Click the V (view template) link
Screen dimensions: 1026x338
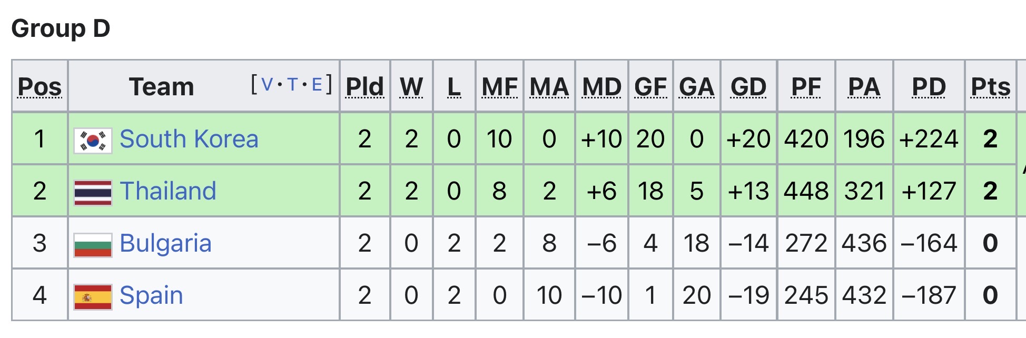(x=267, y=85)
